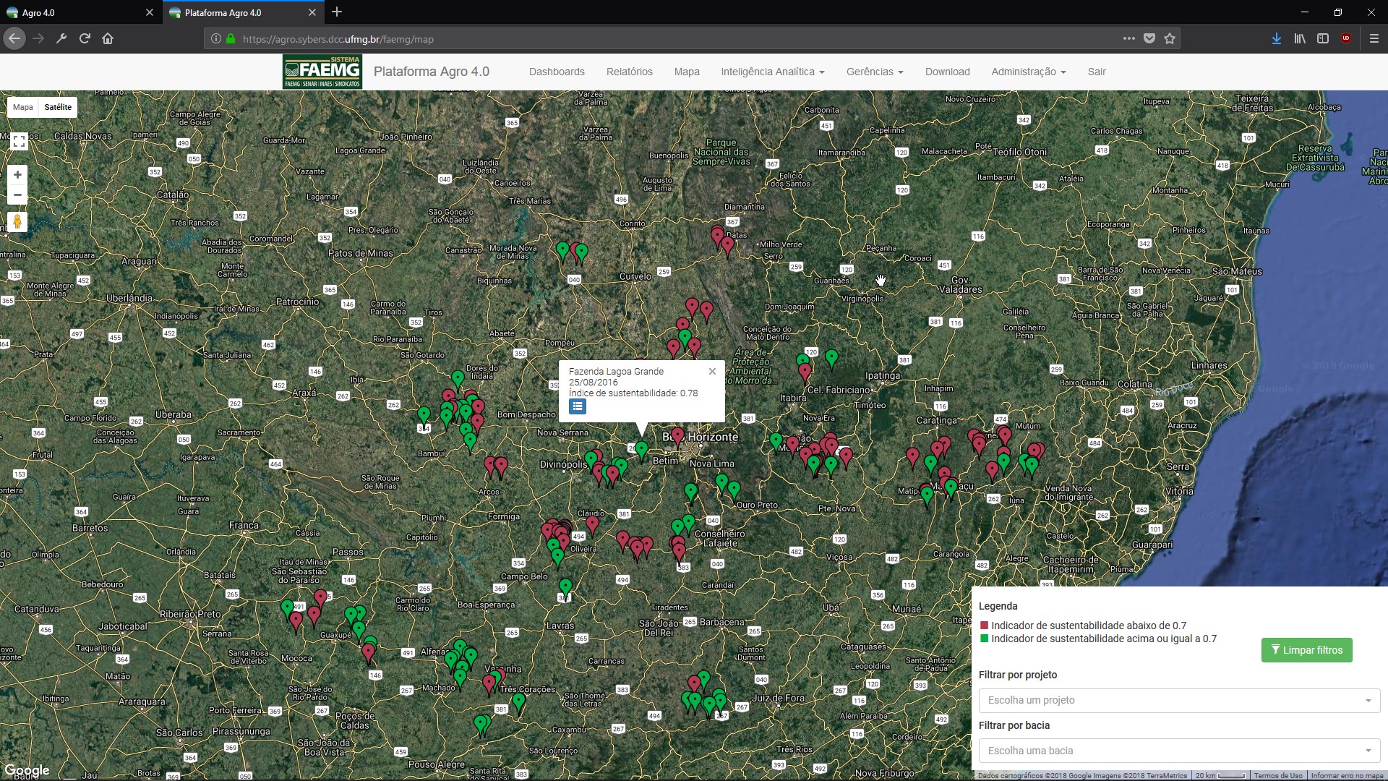Open the Escolha um projeto combo box
The image size is (1388, 781).
[x=1179, y=700]
